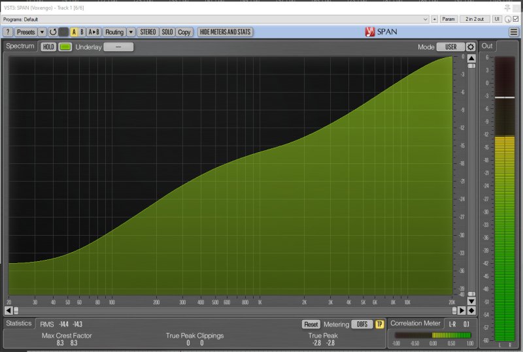
Task: Toggle the TP true peak button
Action: [x=379, y=325]
